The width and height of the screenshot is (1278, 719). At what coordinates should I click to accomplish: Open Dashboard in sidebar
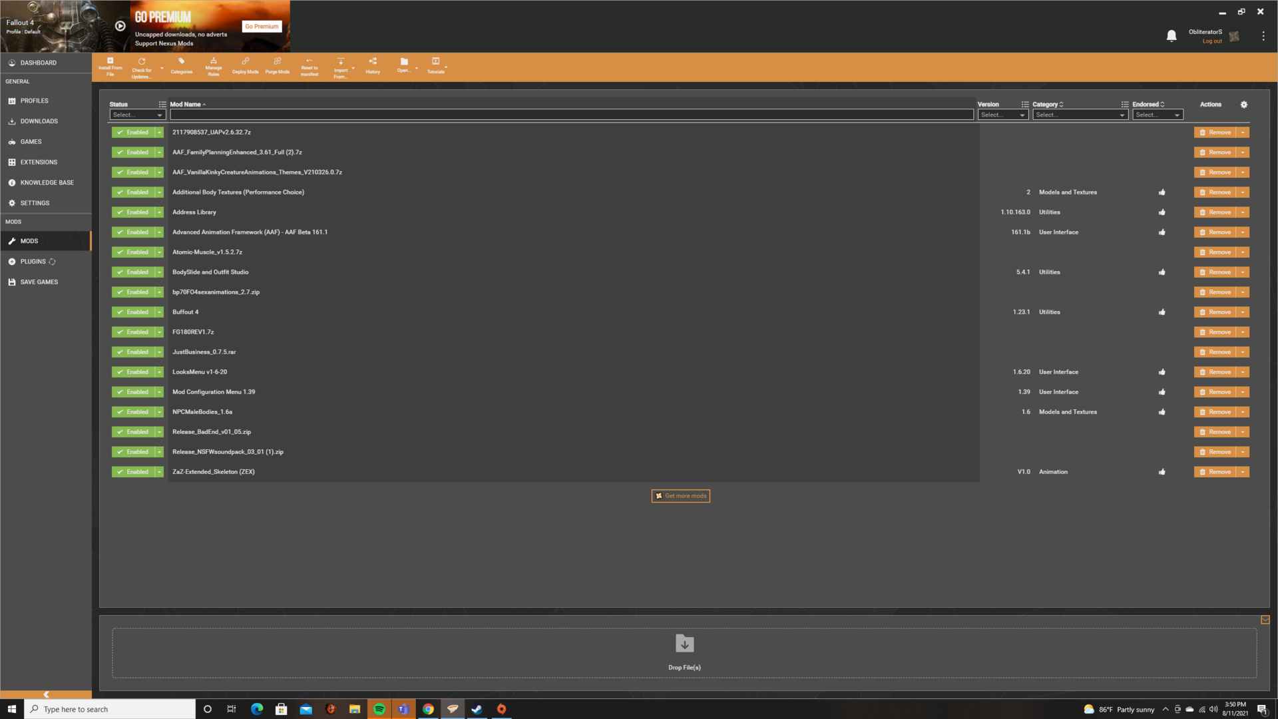point(46,63)
